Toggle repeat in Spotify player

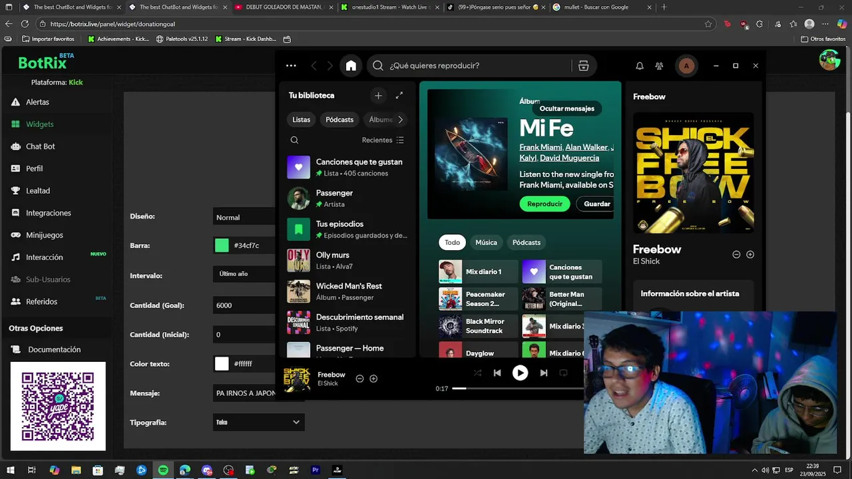(563, 373)
